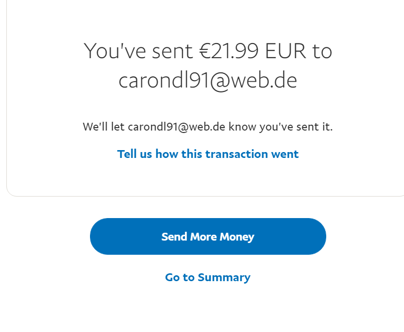Open the Go to Summary link
The width and height of the screenshot is (404, 332).
207,277
